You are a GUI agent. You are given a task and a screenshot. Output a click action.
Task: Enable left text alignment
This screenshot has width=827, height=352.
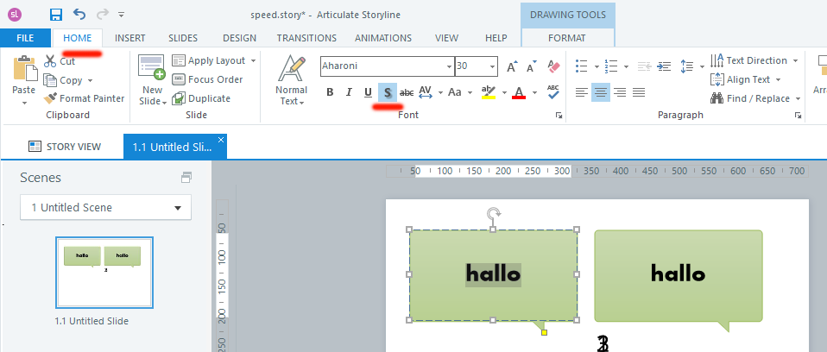point(582,92)
